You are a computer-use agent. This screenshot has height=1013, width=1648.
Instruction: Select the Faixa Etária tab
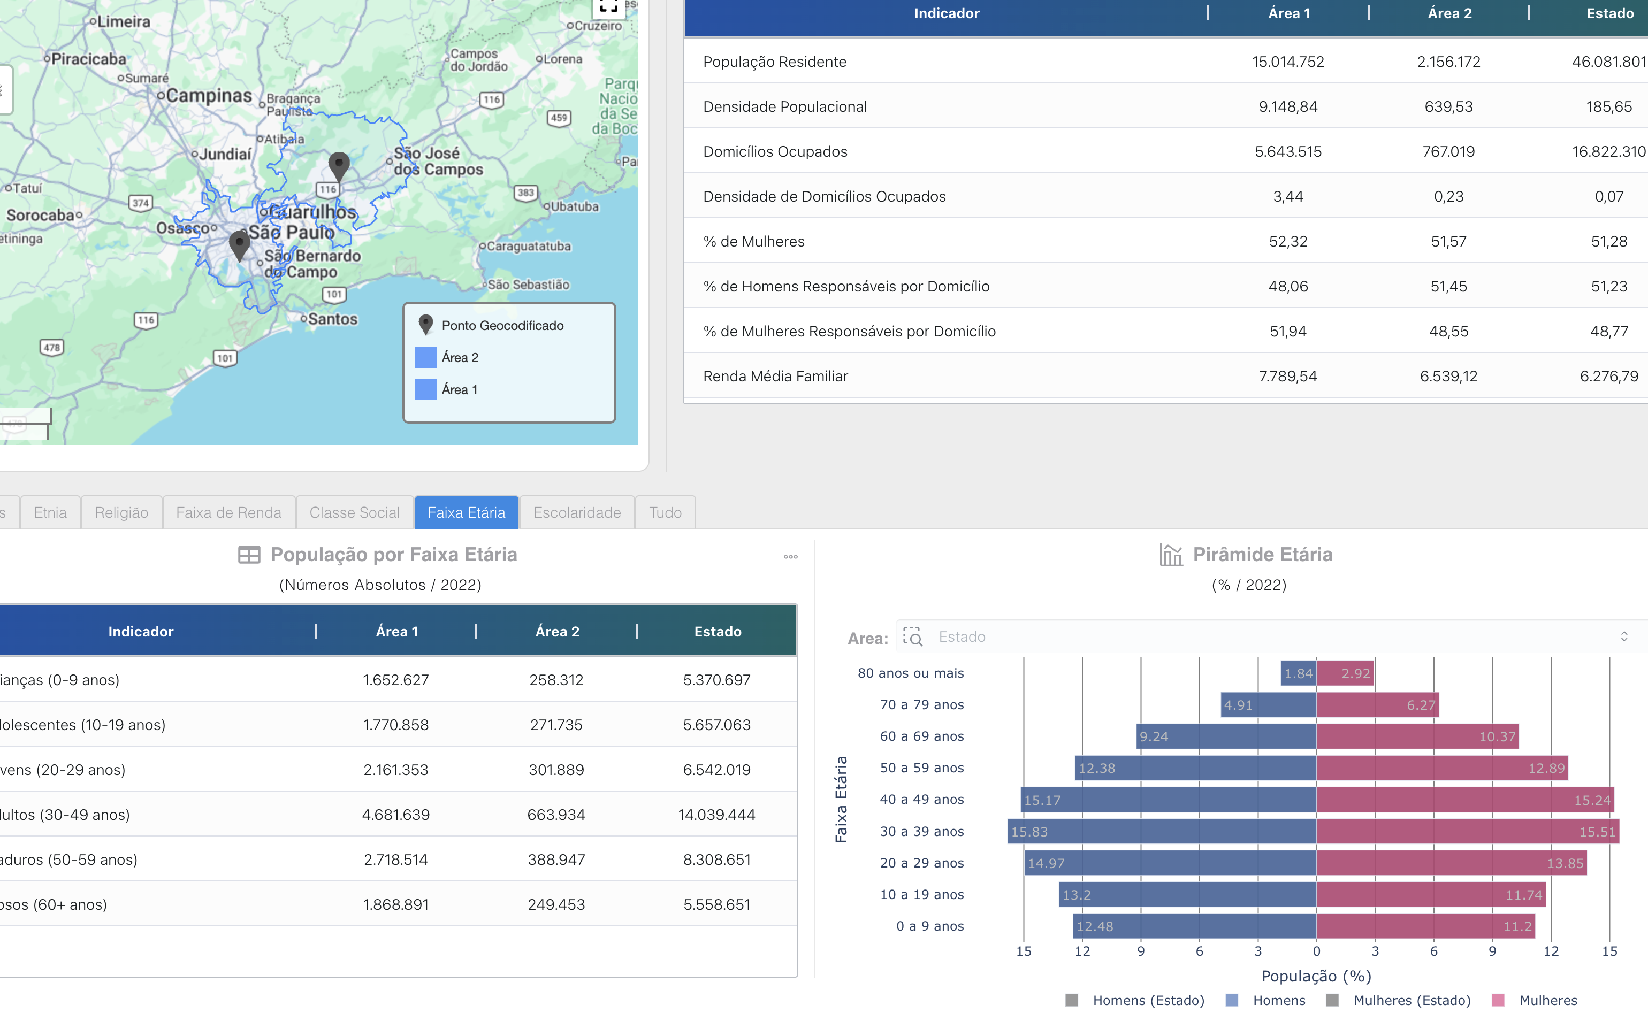467,512
